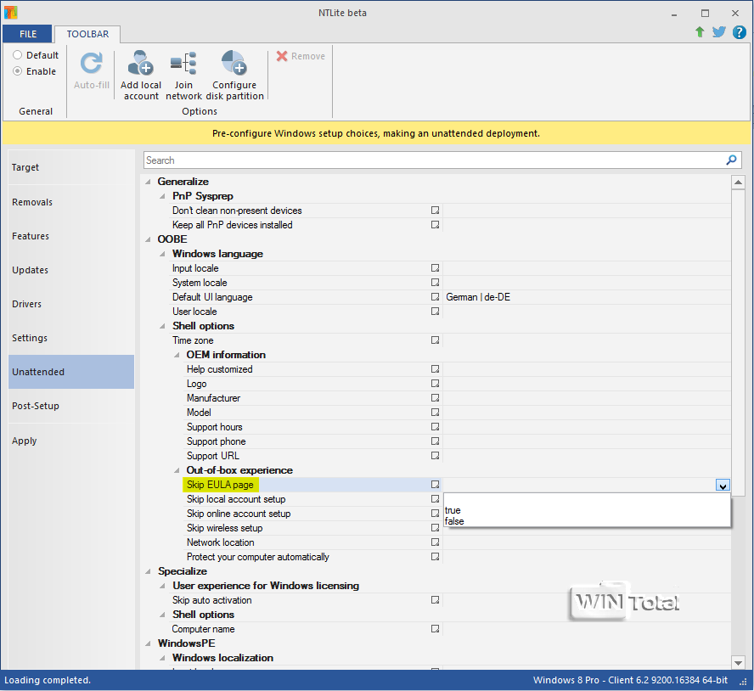Screen dimensions: 754x691
Task: Open the Skip EULA page dropdown arrow
Action: point(723,486)
